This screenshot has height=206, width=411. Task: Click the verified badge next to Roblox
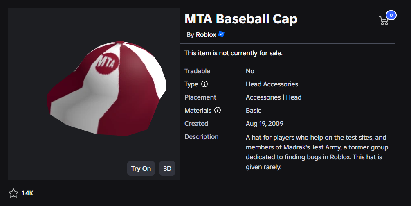(x=221, y=34)
